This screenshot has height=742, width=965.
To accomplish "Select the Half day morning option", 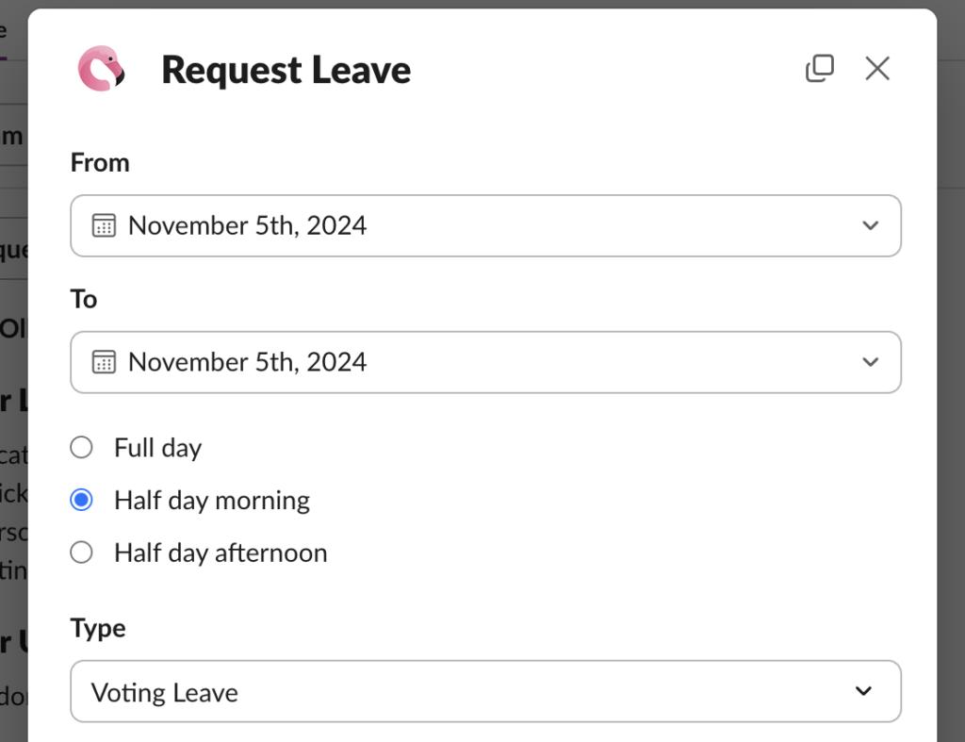I will 81,500.
